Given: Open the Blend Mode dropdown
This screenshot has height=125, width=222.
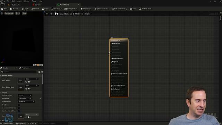Looking at the screenshot, I should tap(25, 99).
